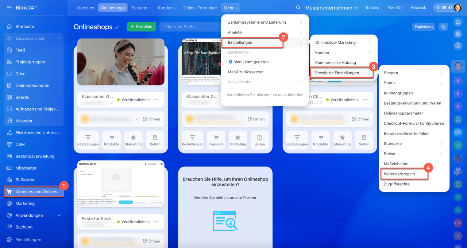
Task: Open the OF contact avatar in right panel
Action: [x=458, y=197]
